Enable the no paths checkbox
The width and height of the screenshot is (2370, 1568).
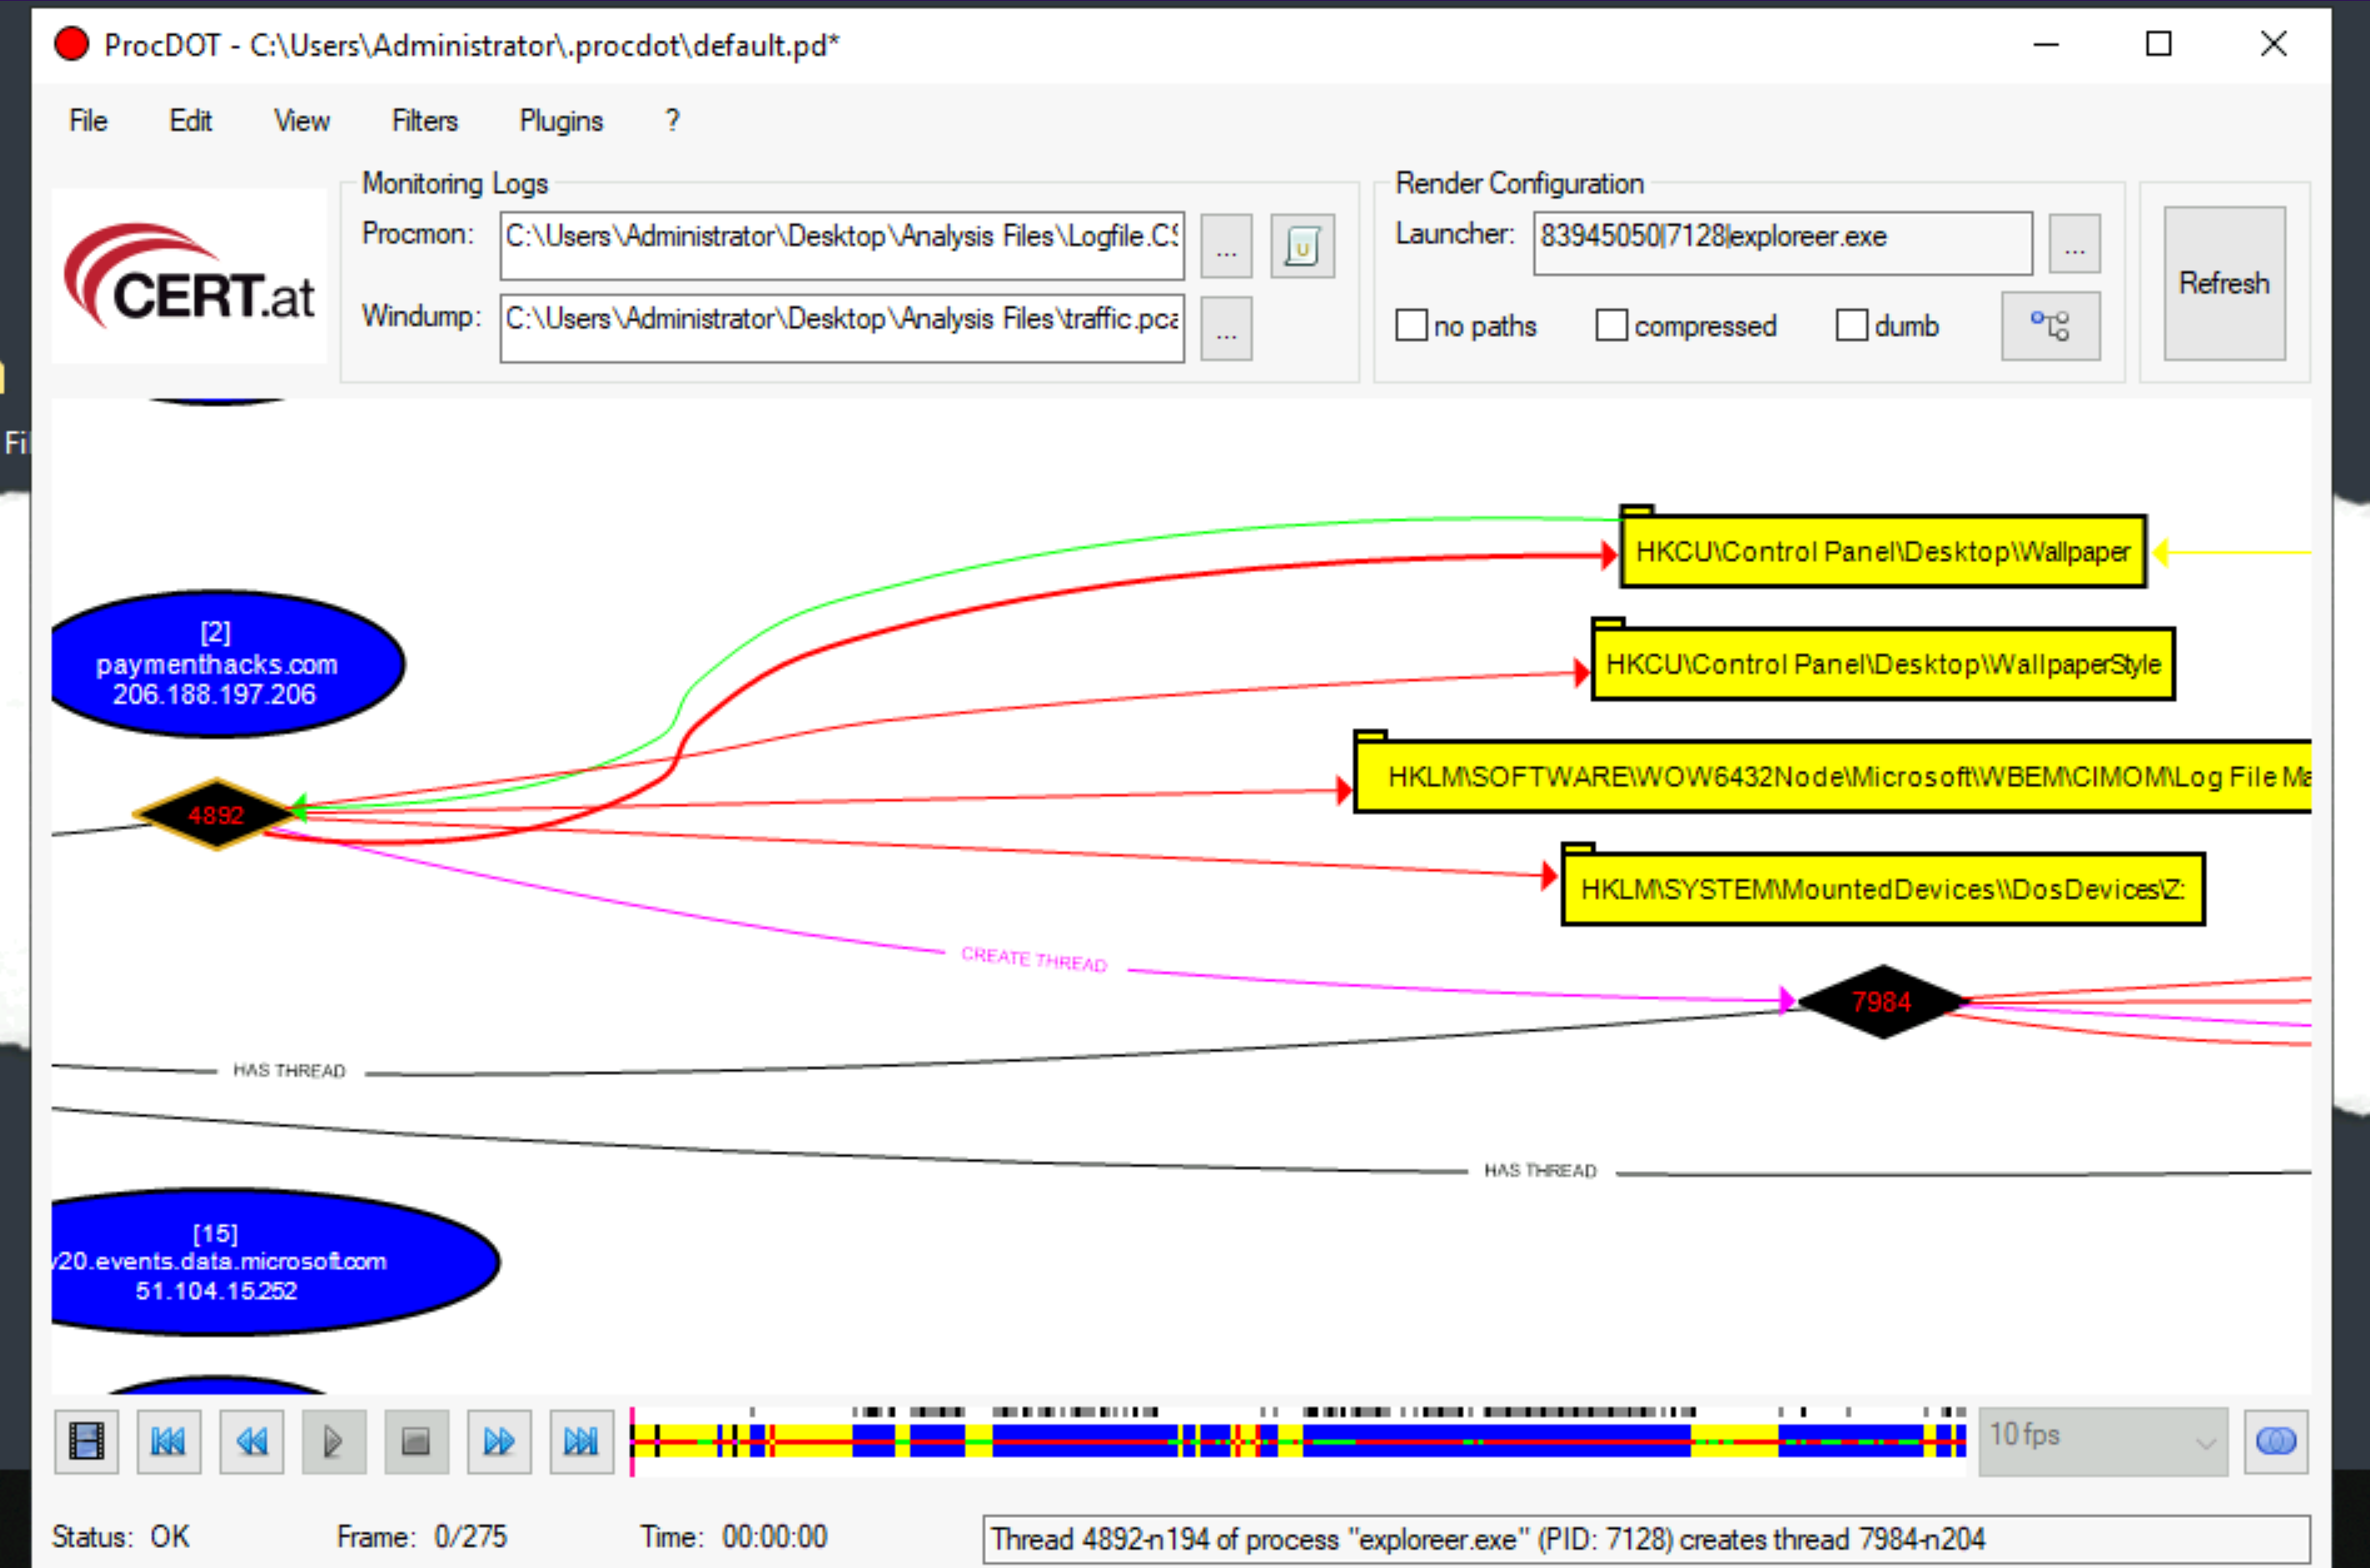pos(1411,325)
